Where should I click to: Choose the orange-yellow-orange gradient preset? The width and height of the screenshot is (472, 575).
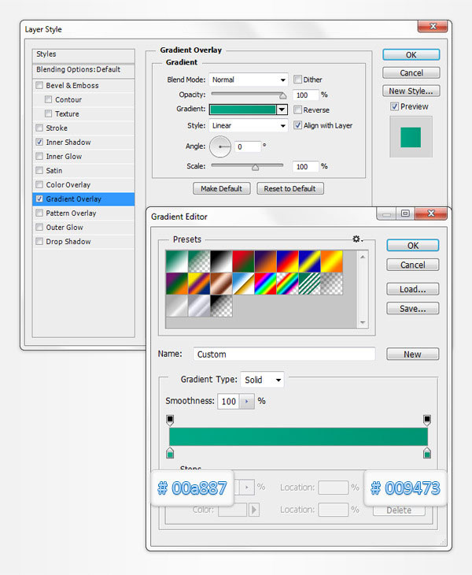pos(332,261)
